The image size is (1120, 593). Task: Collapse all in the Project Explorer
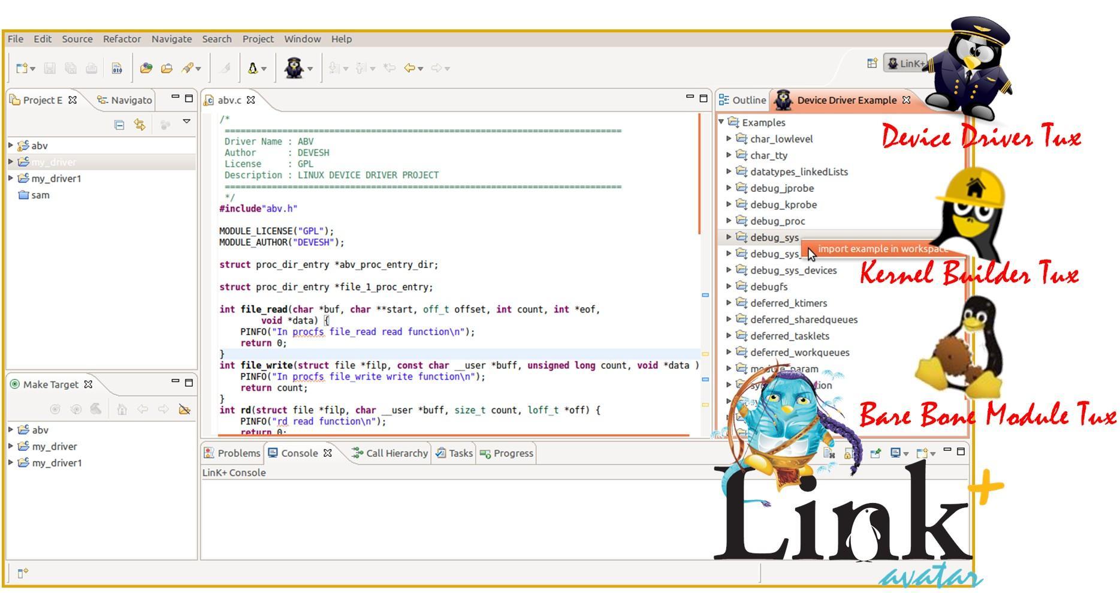[x=119, y=125]
